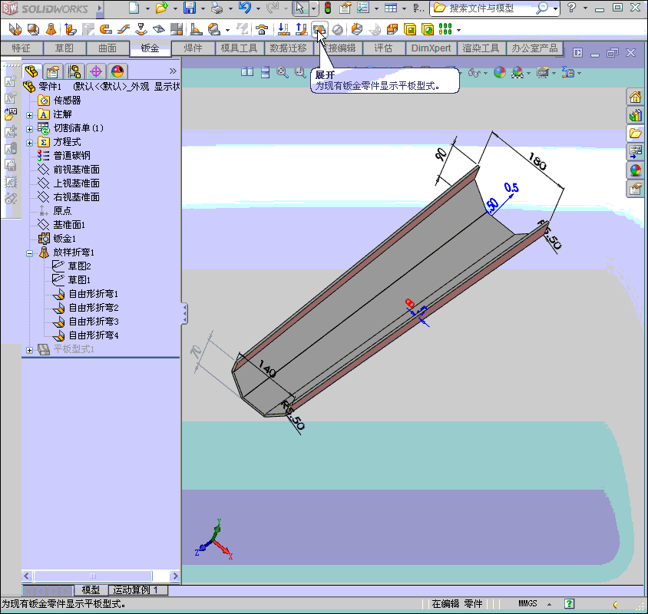Click the Open file folder icon
648x614 pixels.
click(x=162, y=8)
